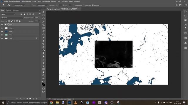Select the Move tool
Screen dimensions: 188x105
point(43,12)
